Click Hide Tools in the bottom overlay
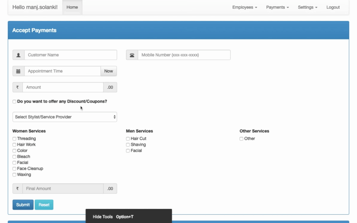The width and height of the screenshot is (357, 223). click(103, 217)
